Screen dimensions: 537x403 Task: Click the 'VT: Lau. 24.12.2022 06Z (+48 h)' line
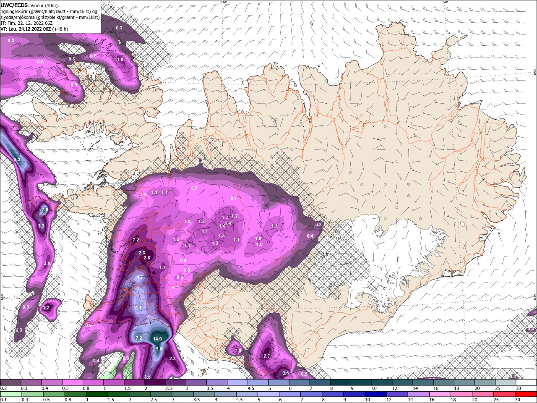tap(34, 29)
